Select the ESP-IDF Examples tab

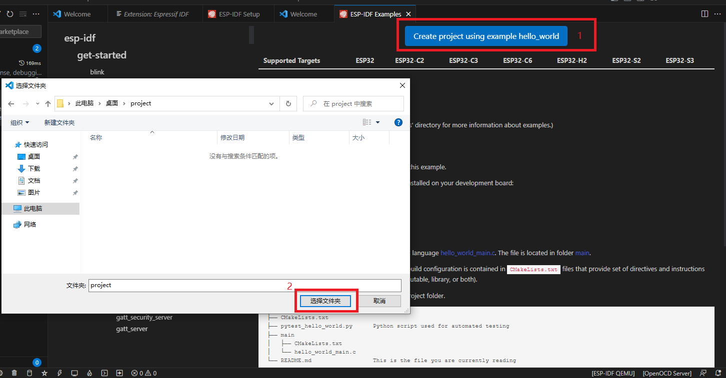pos(375,14)
